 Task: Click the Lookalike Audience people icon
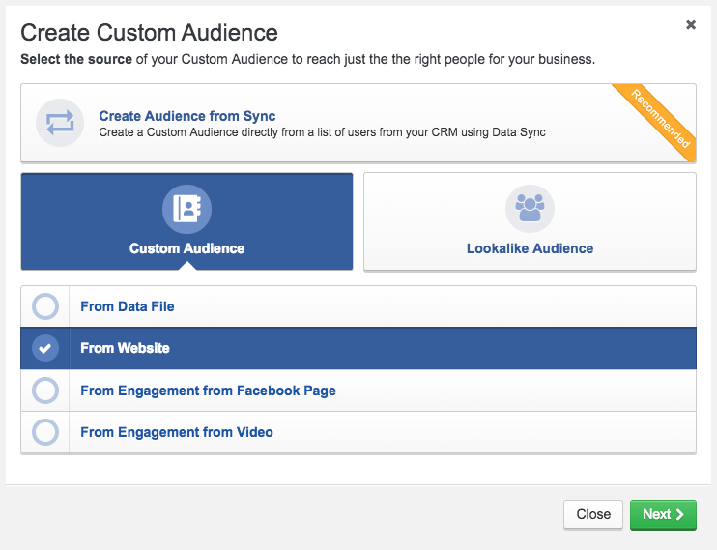click(530, 209)
